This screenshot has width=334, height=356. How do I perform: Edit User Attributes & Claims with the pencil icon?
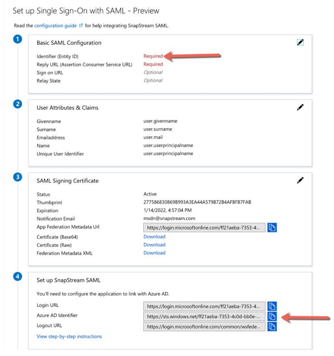[x=300, y=107]
